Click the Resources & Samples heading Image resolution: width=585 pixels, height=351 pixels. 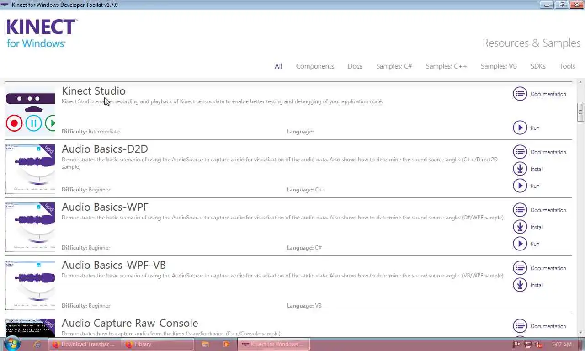(x=532, y=43)
